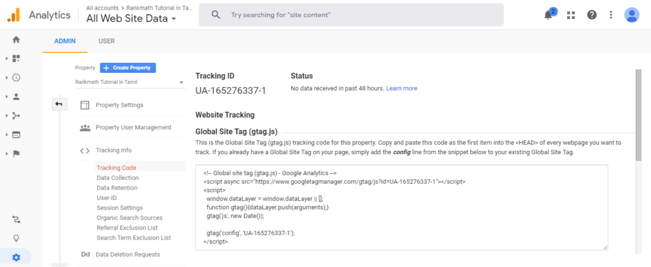The image size is (651, 267).
Task: Expand the Conversions section arrow
Action: coord(6,153)
